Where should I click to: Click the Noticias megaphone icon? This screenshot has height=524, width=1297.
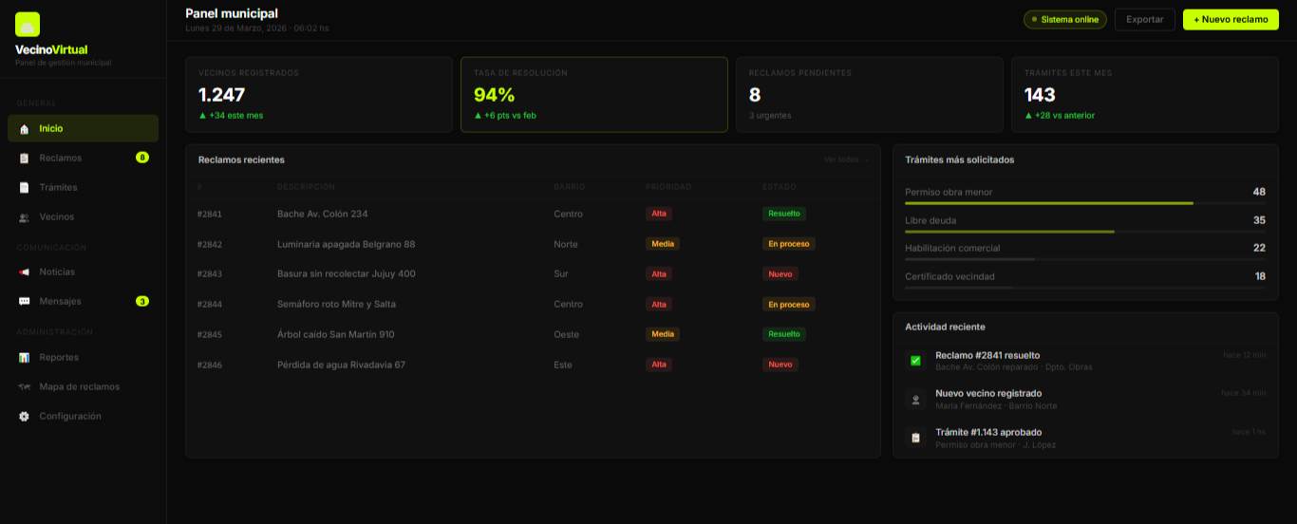25,272
